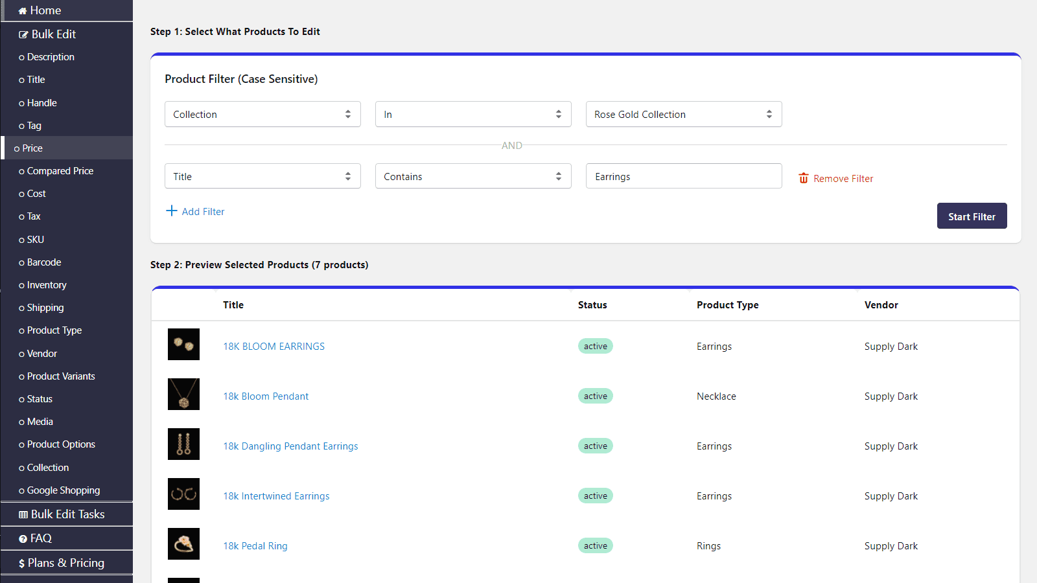Open the Collection filter field dropdown
Viewport: 1037px width, 583px height.
pos(262,114)
